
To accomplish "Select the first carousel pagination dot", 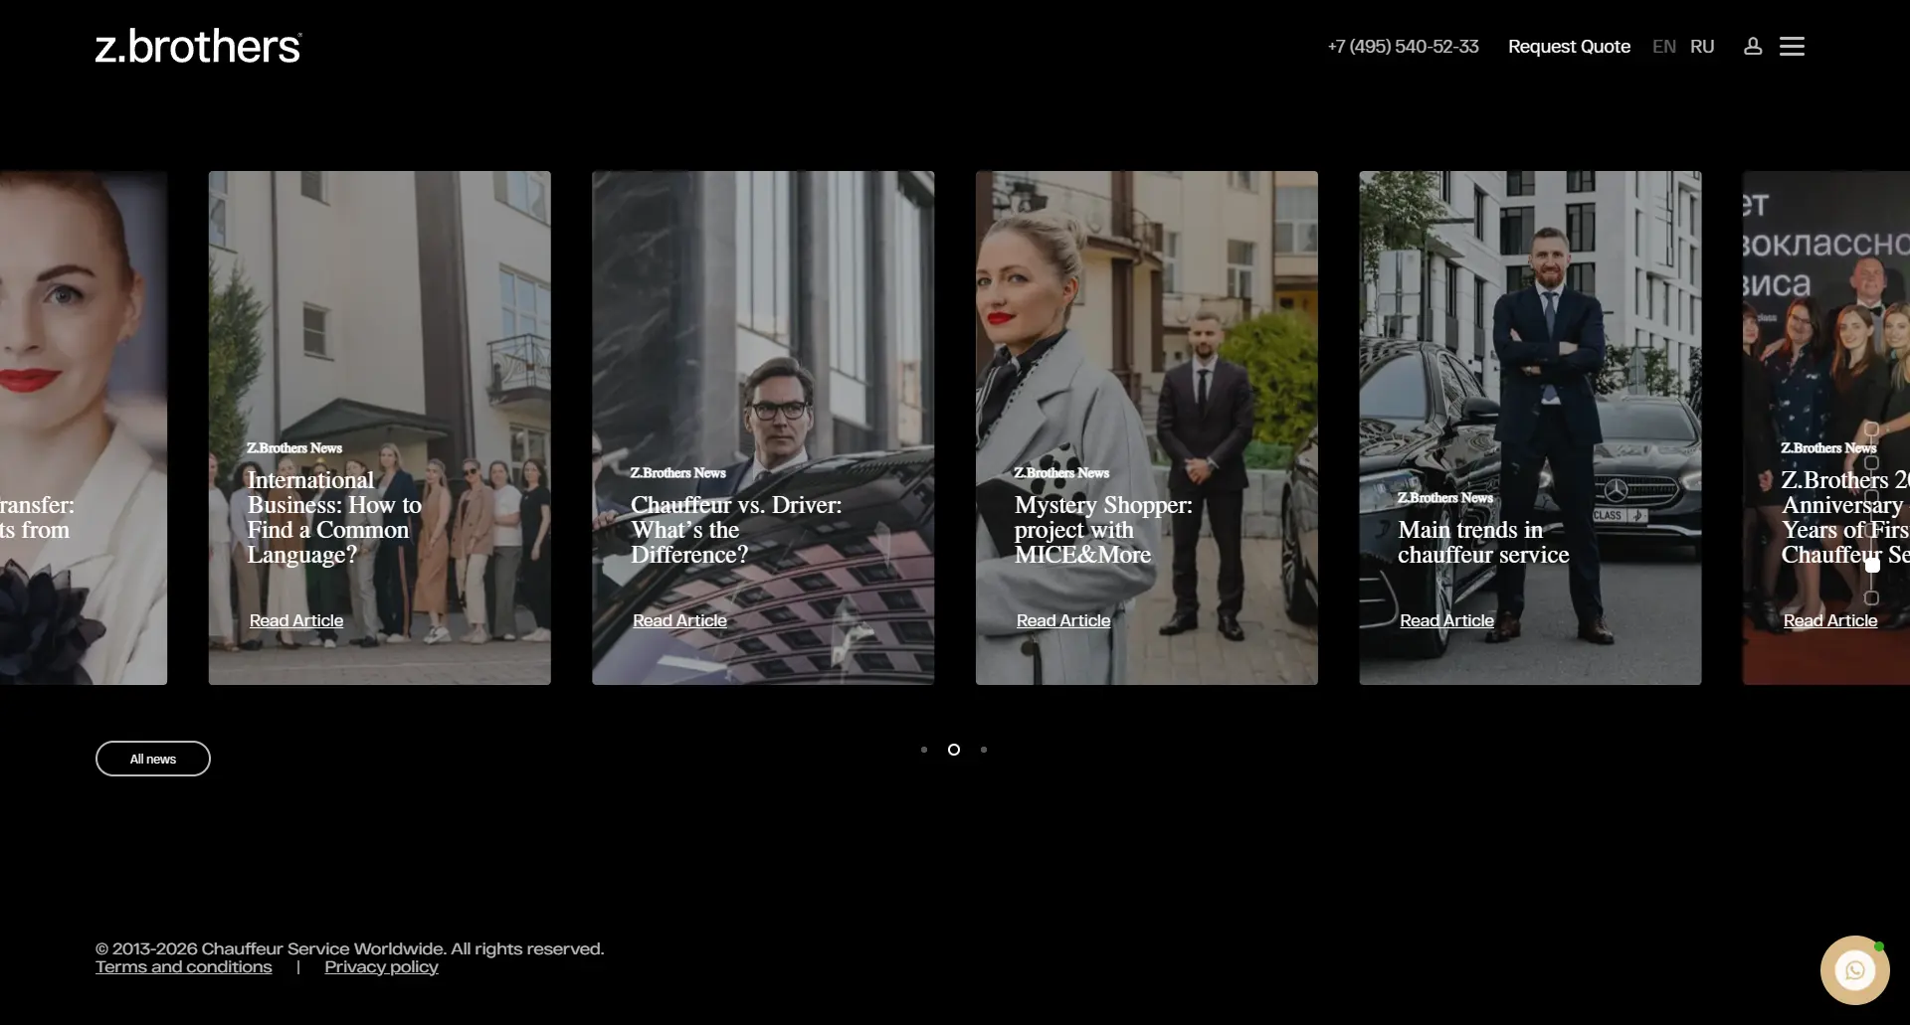I will (x=924, y=750).
